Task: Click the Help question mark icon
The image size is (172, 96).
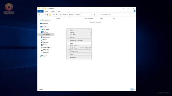Action: pos(134,11)
